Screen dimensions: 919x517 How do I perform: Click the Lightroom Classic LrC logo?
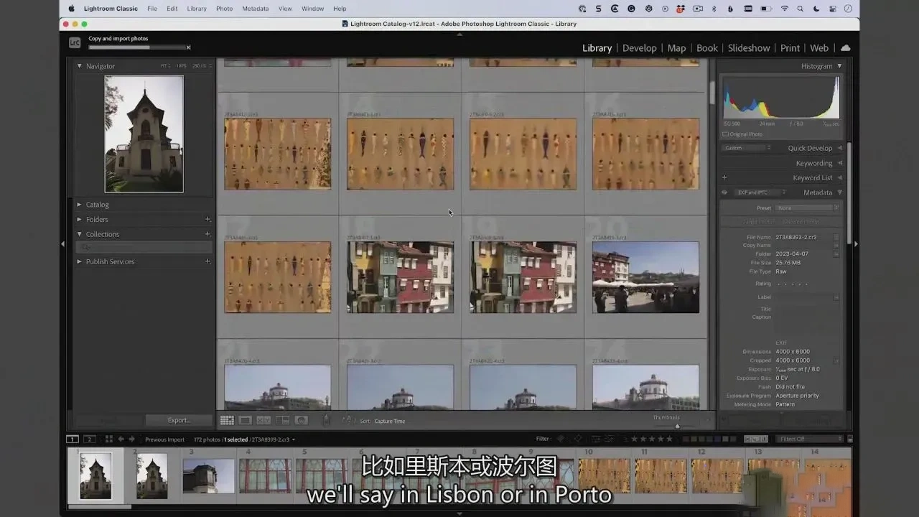click(x=75, y=42)
